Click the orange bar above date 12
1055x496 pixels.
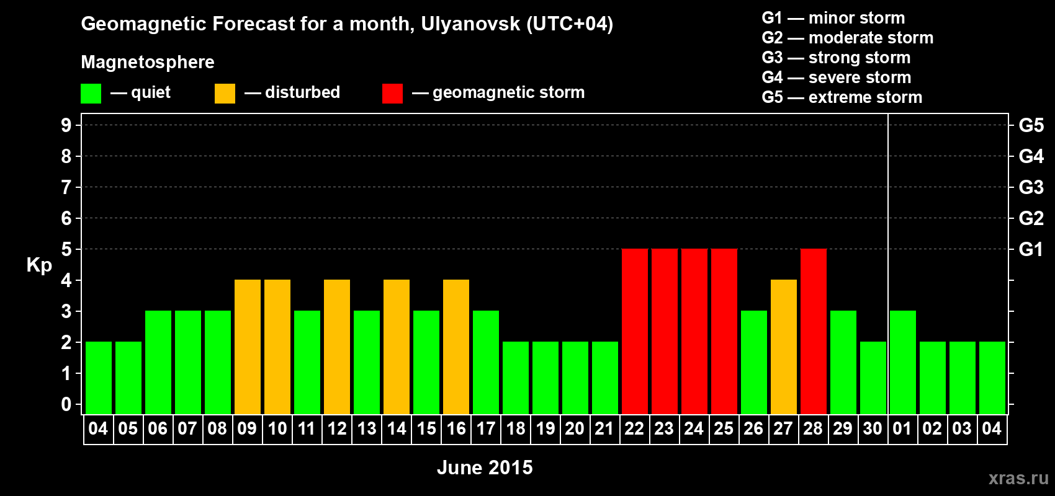337,347
